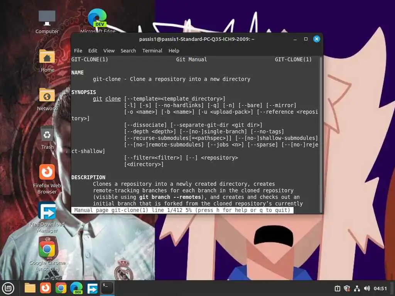Select the Terminal window taskbar button

click(107, 288)
